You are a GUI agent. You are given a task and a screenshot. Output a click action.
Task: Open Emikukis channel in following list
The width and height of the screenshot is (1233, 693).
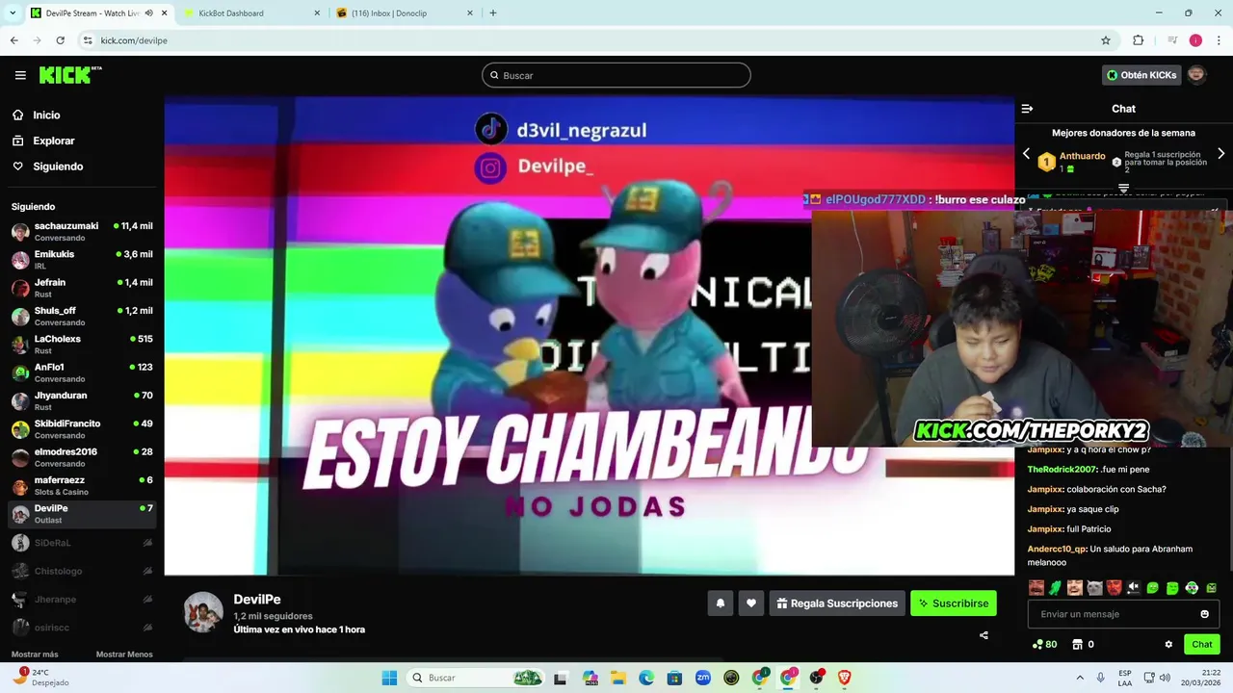82,260
